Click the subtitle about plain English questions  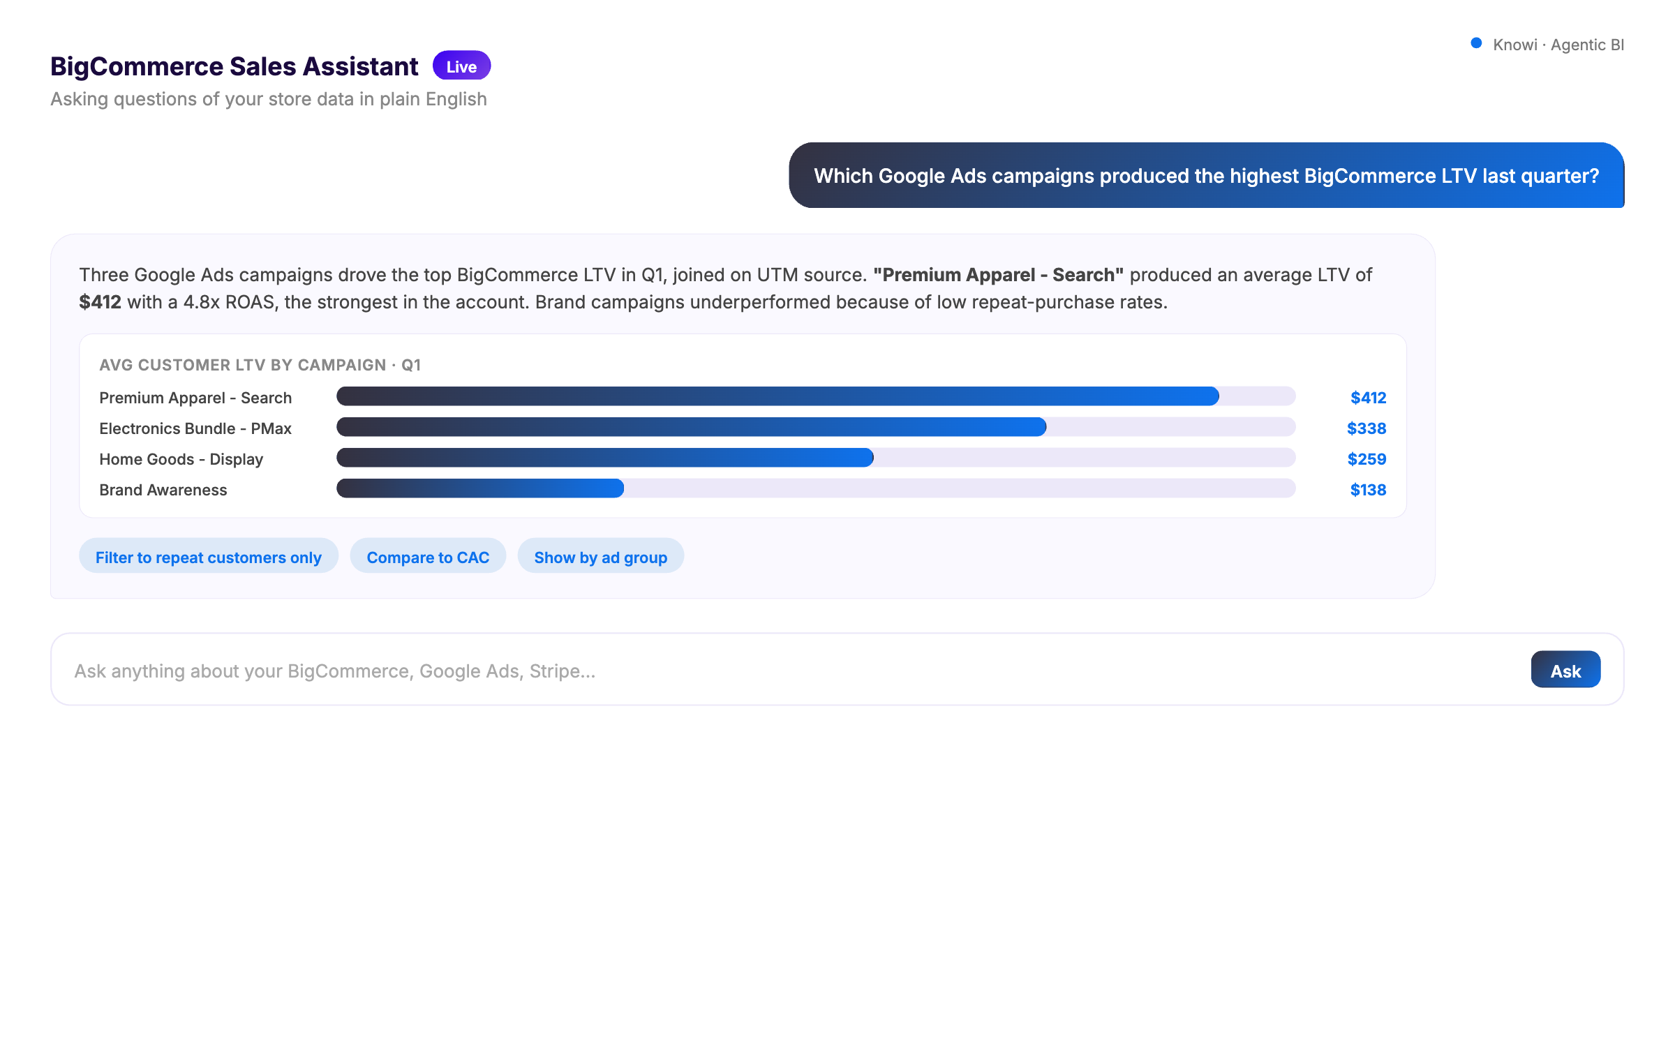(x=269, y=99)
